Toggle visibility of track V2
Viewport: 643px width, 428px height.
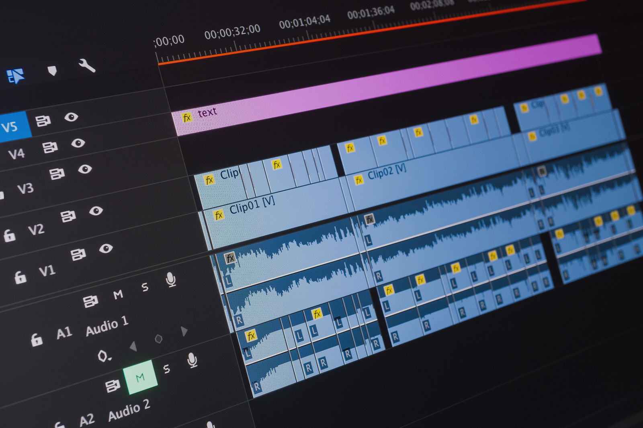(x=96, y=211)
